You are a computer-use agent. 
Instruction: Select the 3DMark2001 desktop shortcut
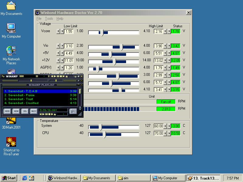(x=11, y=123)
